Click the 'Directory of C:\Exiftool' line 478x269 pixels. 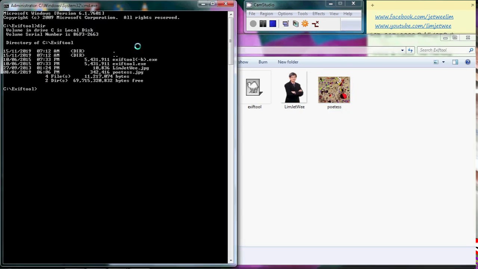(x=40, y=43)
